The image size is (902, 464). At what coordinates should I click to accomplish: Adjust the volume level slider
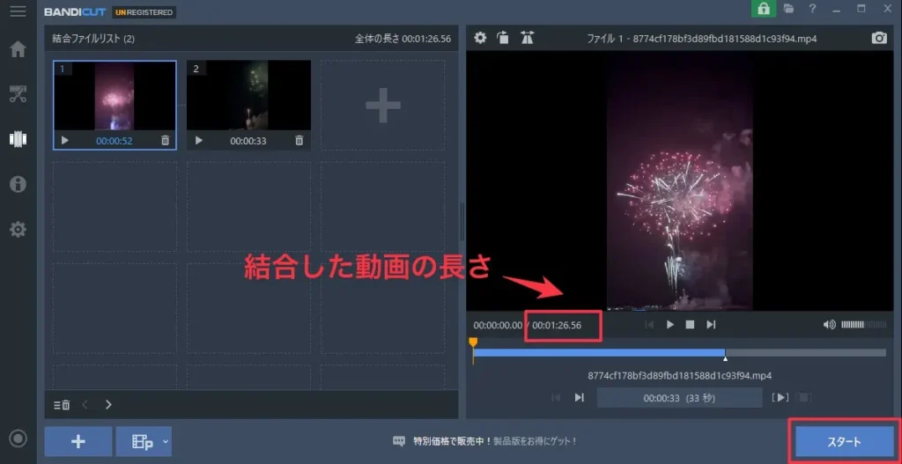tap(863, 325)
